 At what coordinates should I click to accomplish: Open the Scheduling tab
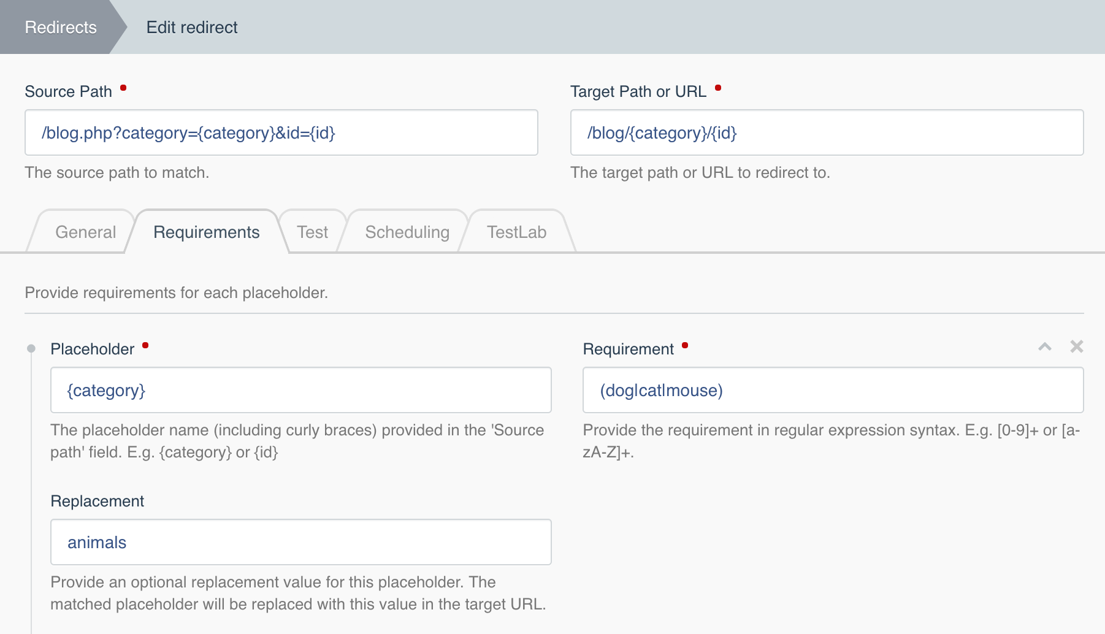click(407, 232)
